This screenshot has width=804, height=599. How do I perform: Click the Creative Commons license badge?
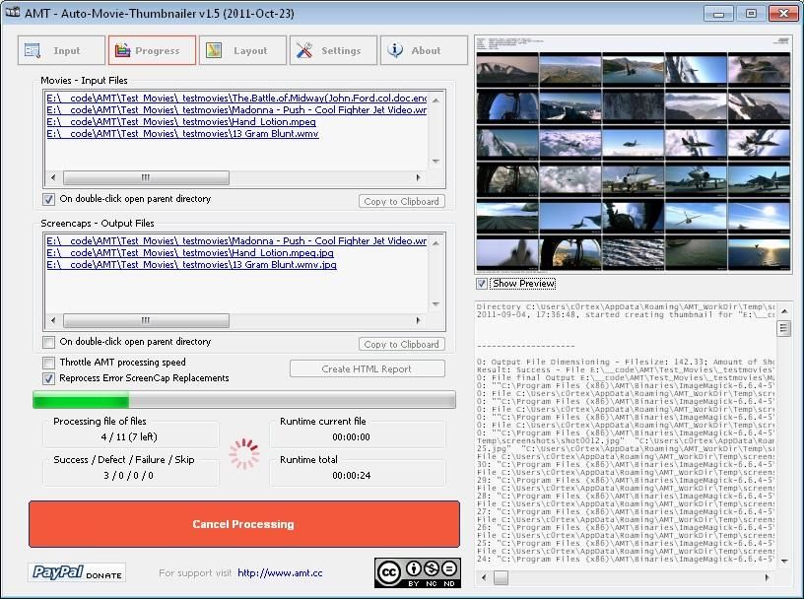click(x=417, y=572)
